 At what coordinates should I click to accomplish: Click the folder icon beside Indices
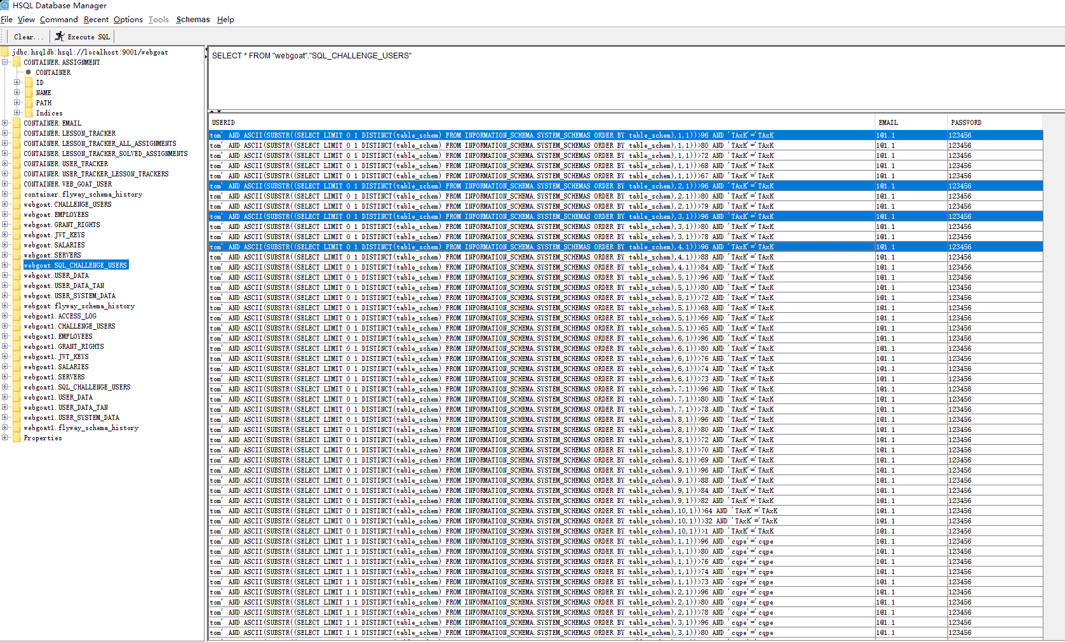point(28,113)
